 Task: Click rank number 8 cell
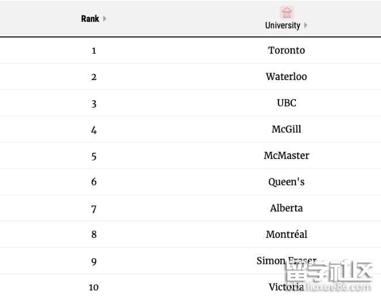(94, 235)
